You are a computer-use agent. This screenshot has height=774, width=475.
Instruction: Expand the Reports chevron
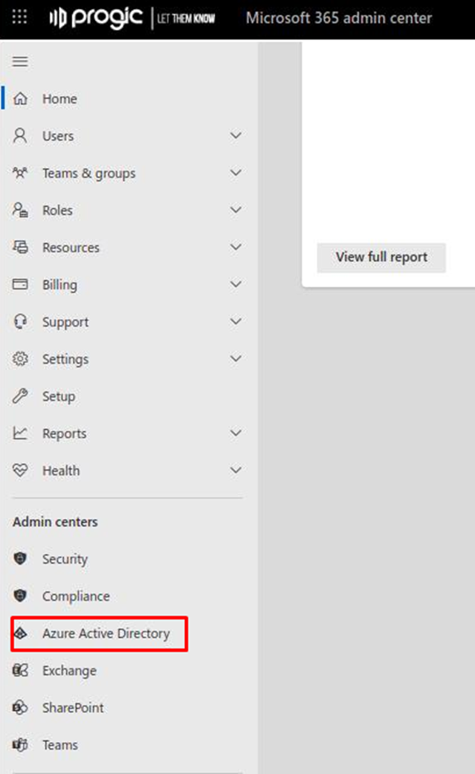point(236,433)
